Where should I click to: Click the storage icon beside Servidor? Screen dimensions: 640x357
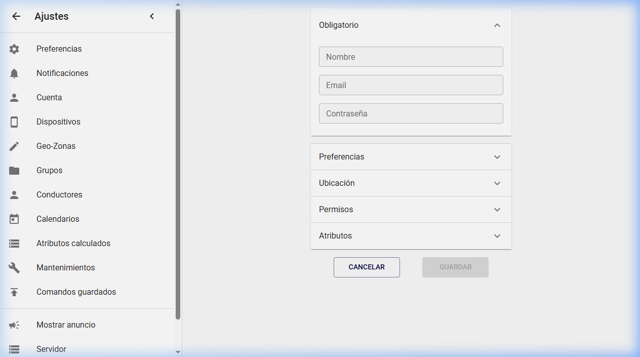pyautogui.click(x=14, y=349)
